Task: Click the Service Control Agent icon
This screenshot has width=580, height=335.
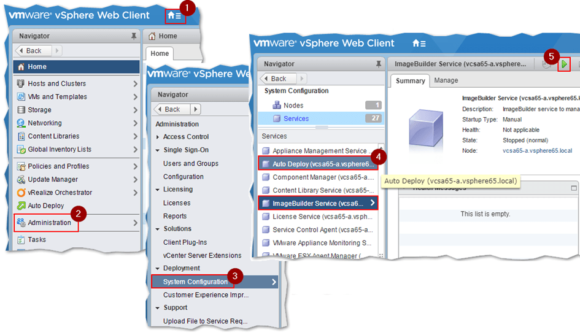Action: point(266,229)
